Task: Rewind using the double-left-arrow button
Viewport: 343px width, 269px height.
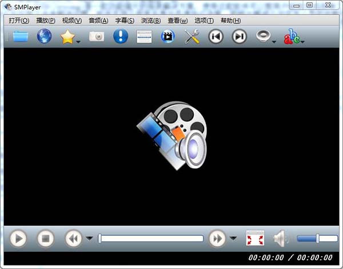Action: [73, 238]
